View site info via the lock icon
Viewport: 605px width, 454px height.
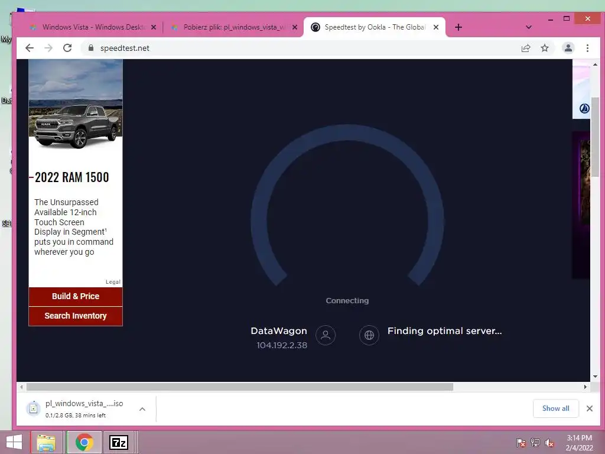(x=91, y=48)
